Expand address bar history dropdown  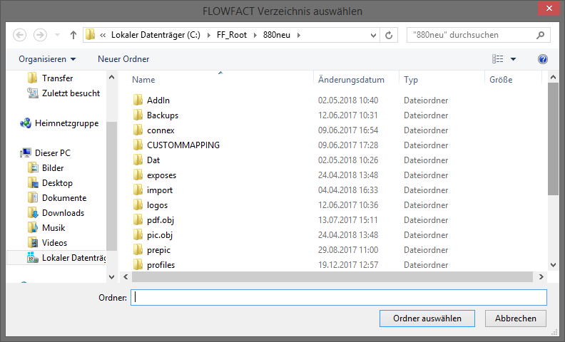pyautogui.click(x=373, y=36)
